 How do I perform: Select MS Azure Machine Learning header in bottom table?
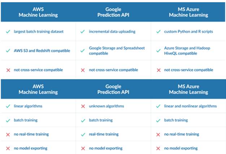click(x=188, y=90)
